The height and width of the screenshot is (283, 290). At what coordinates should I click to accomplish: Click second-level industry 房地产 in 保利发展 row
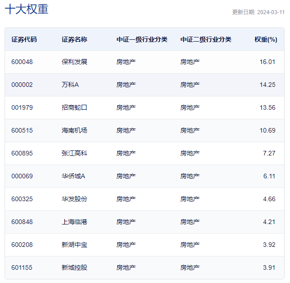[x=190, y=62]
